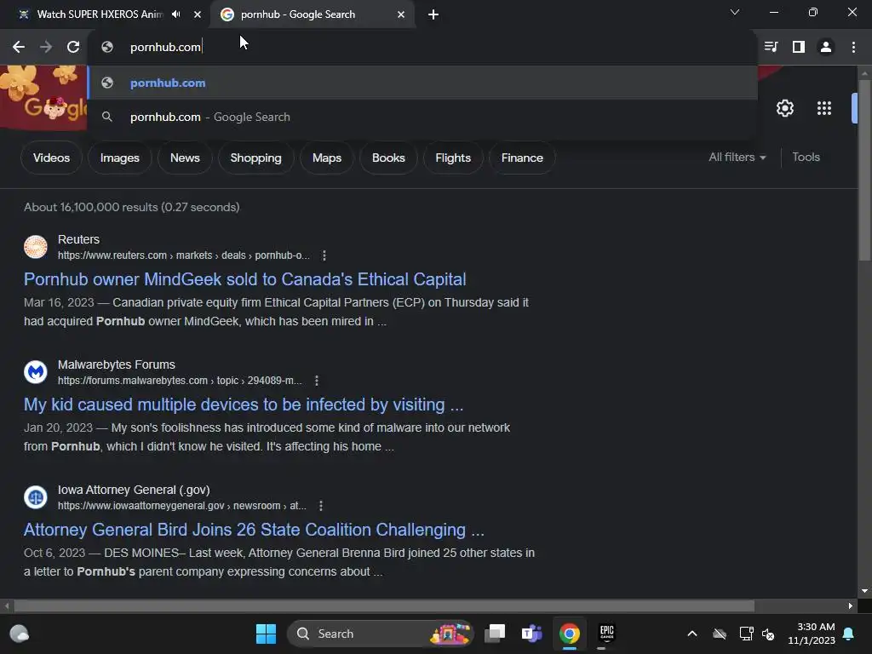Show hidden system tray icons
This screenshot has height=654, width=872.
[692, 634]
